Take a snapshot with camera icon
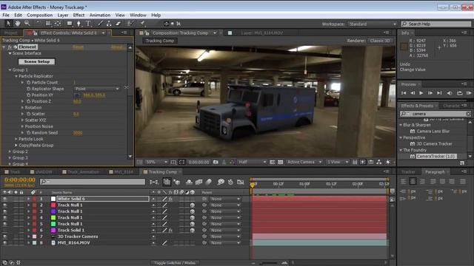The image size is (474, 266). [216, 163]
